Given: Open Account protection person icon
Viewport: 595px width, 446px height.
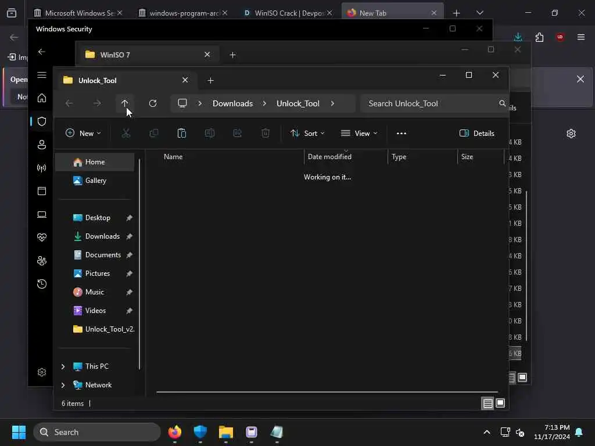Looking at the screenshot, I should click(x=42, y=145).
